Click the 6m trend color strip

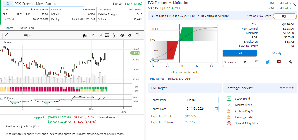[x=54, y=90]
